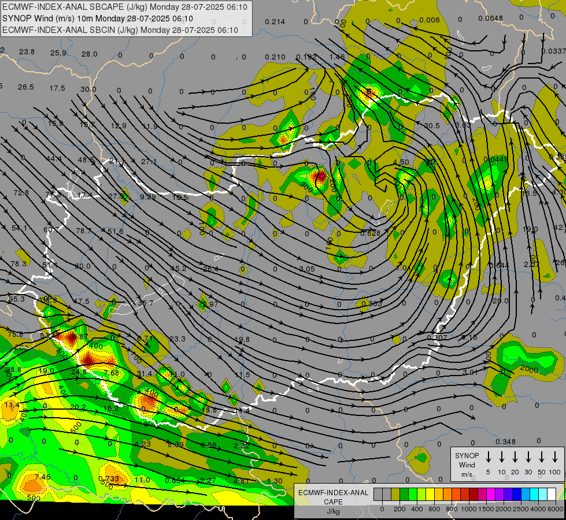566x520 pixels.
Task: Click the map value 45.2
Action: (178, 269)
